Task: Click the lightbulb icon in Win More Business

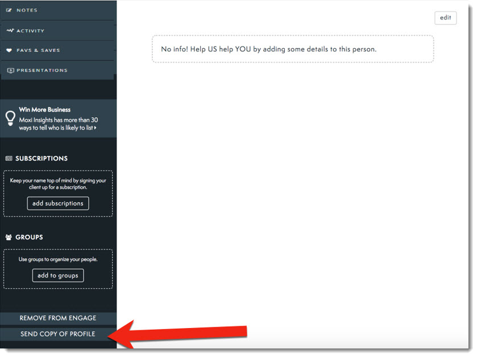Action: coord(10,118)
